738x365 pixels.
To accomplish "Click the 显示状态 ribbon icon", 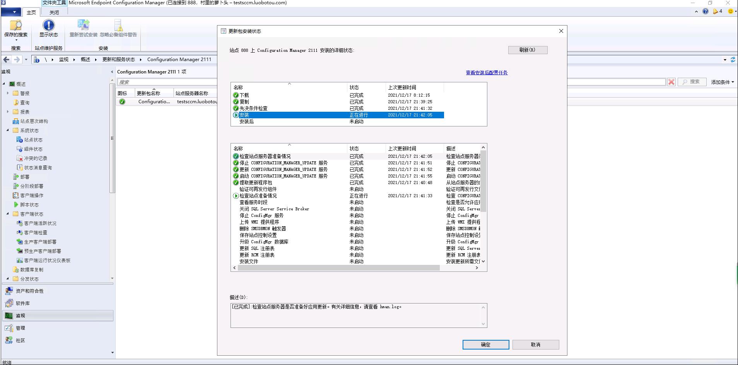I will [x=48, y=28].
